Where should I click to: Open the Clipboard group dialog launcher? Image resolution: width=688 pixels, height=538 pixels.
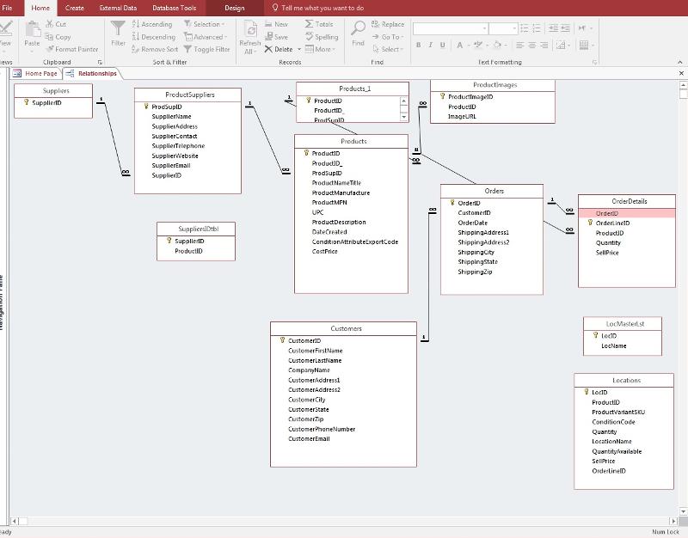(x=100, y=62)
